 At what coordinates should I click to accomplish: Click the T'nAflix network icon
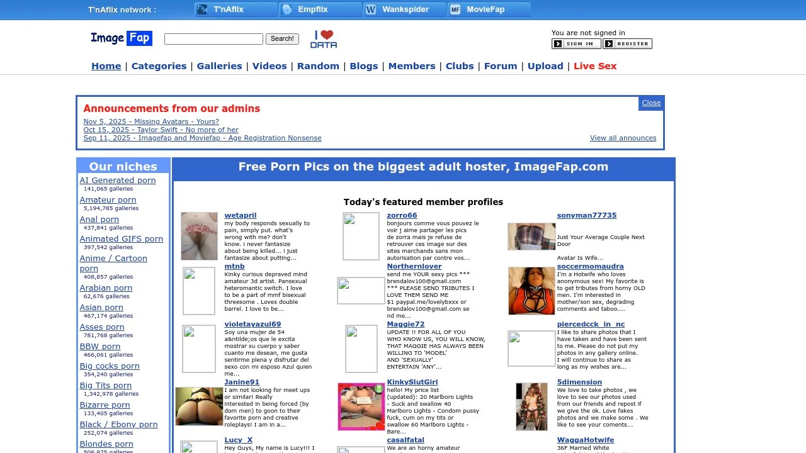[201, 9]
